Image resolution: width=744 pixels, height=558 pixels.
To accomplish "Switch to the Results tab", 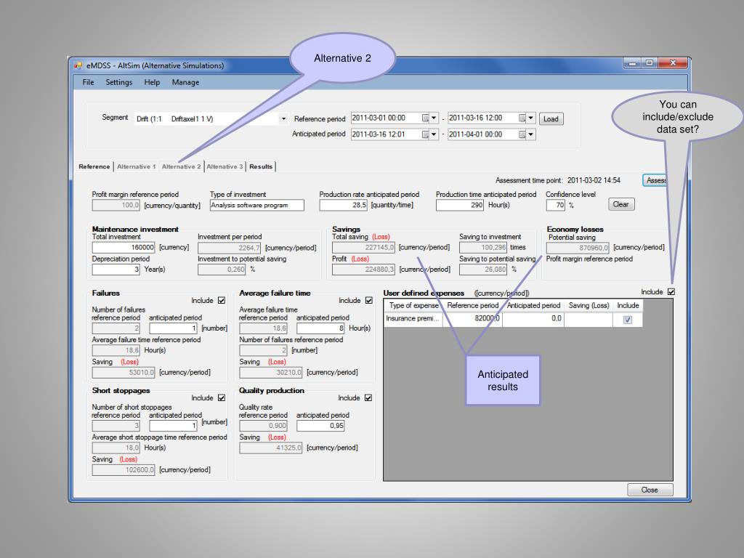I will (261, 166).
